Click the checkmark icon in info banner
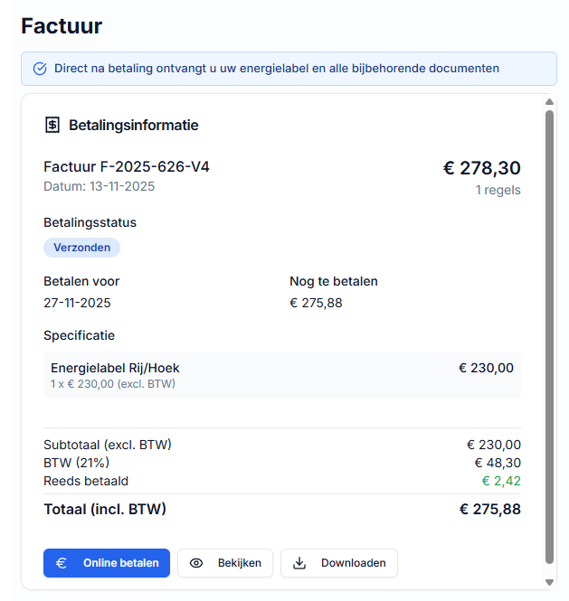This screenshot has height=601, width=569. coord(40,69)
